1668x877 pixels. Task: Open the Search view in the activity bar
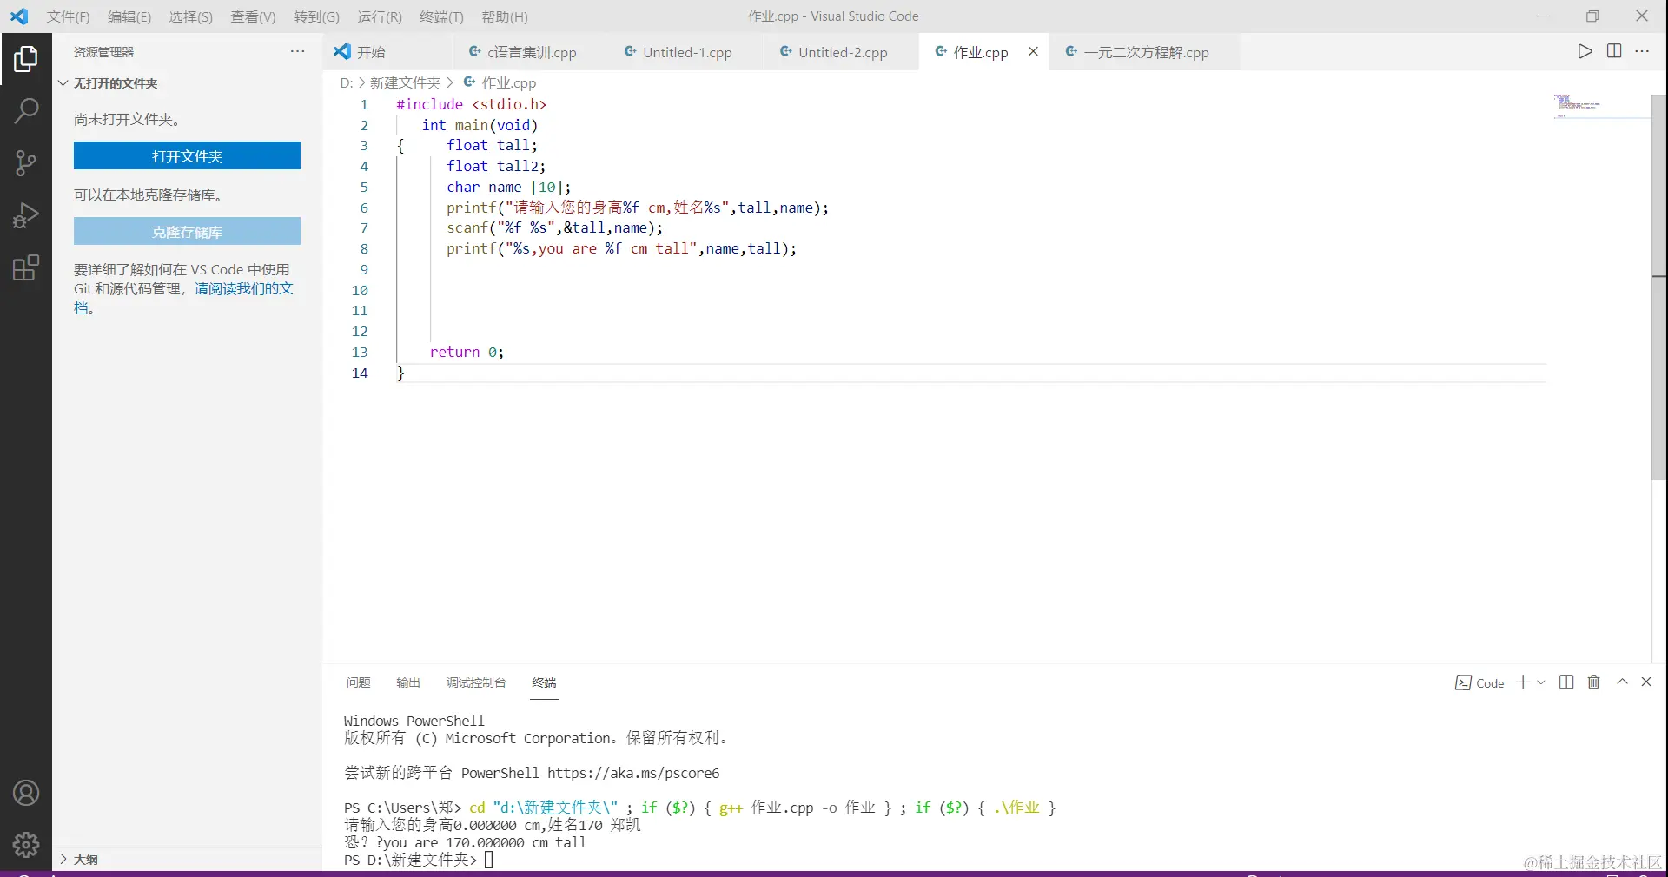25,111
